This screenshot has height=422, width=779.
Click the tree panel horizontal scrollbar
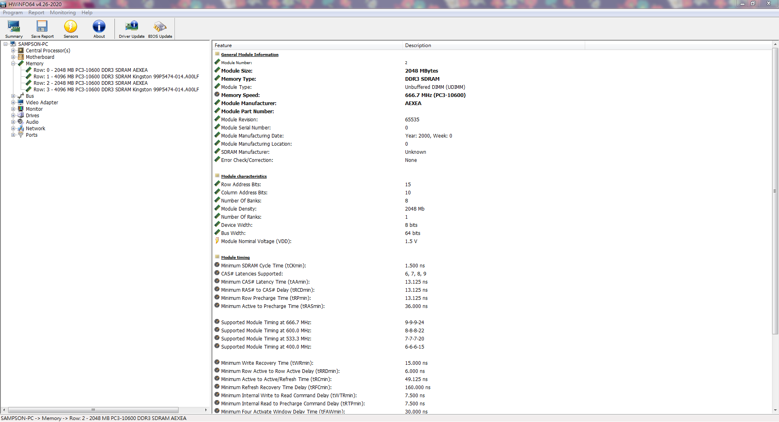coord(93,410)
